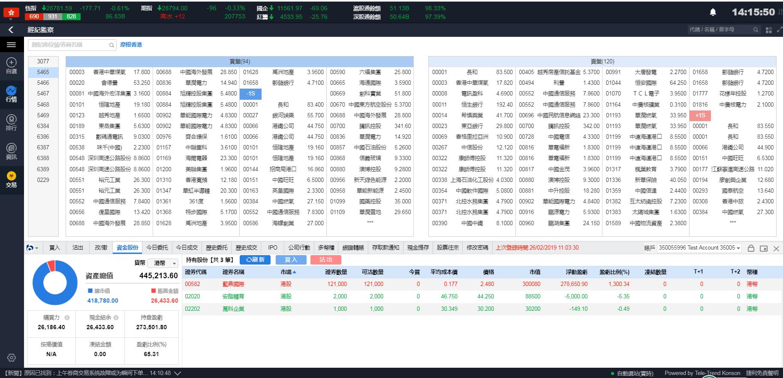Image resolution: width=783 pixels, height=378 pixels.
Task: Click the asset donut chart
Action: pyautogui.click(x=55, y=283)
